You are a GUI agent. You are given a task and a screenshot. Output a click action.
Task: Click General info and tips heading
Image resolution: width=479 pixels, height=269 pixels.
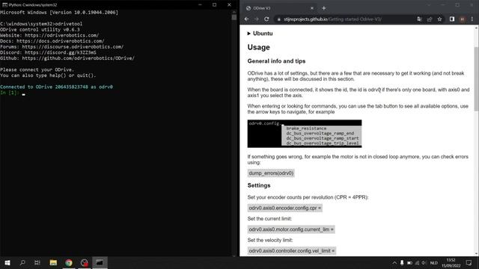(x=276, y=61)
